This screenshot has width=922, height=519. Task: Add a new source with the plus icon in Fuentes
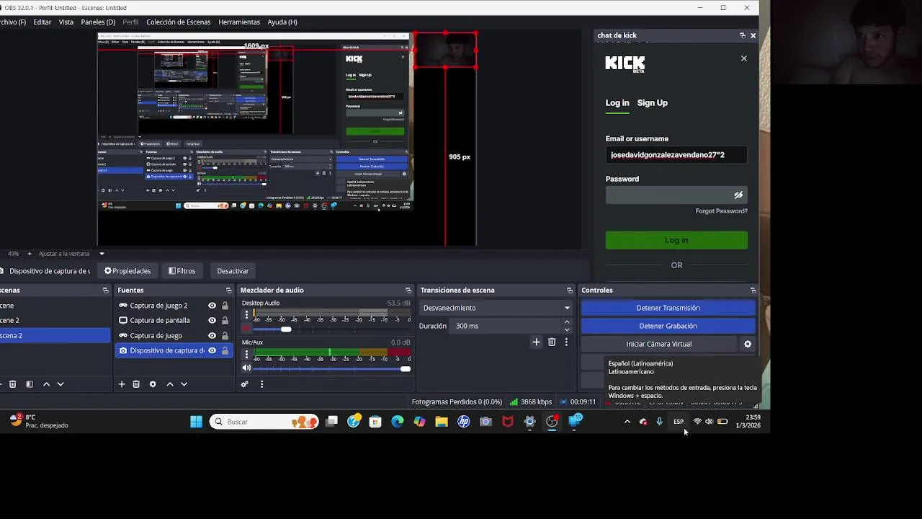(x=122, y=384)
